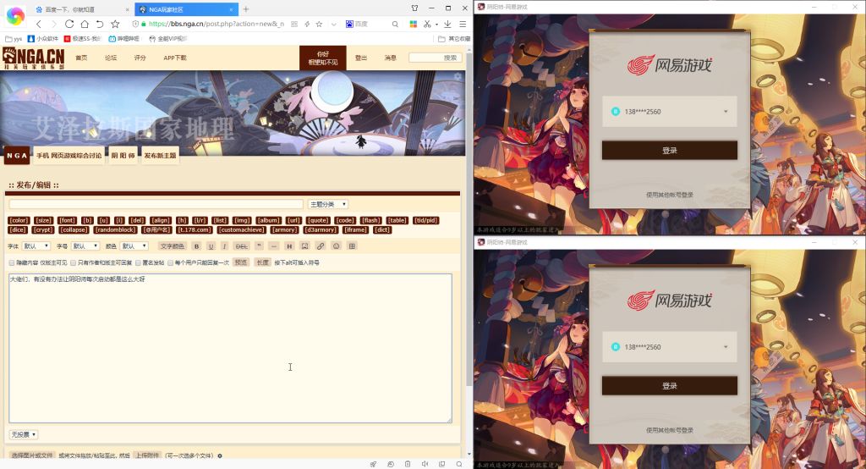
Task: Expand account dropdown in lower game login window
Action: [x=726, y=347]
